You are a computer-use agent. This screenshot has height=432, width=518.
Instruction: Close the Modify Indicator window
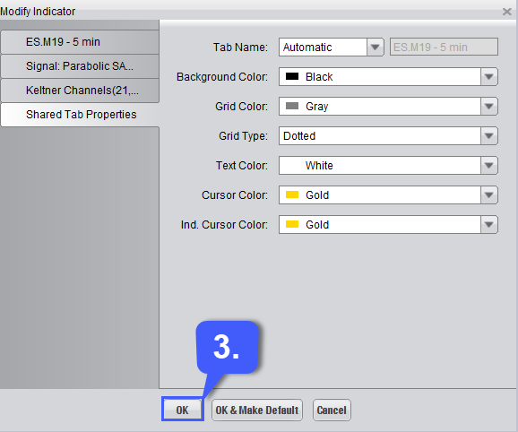(506, 12)
